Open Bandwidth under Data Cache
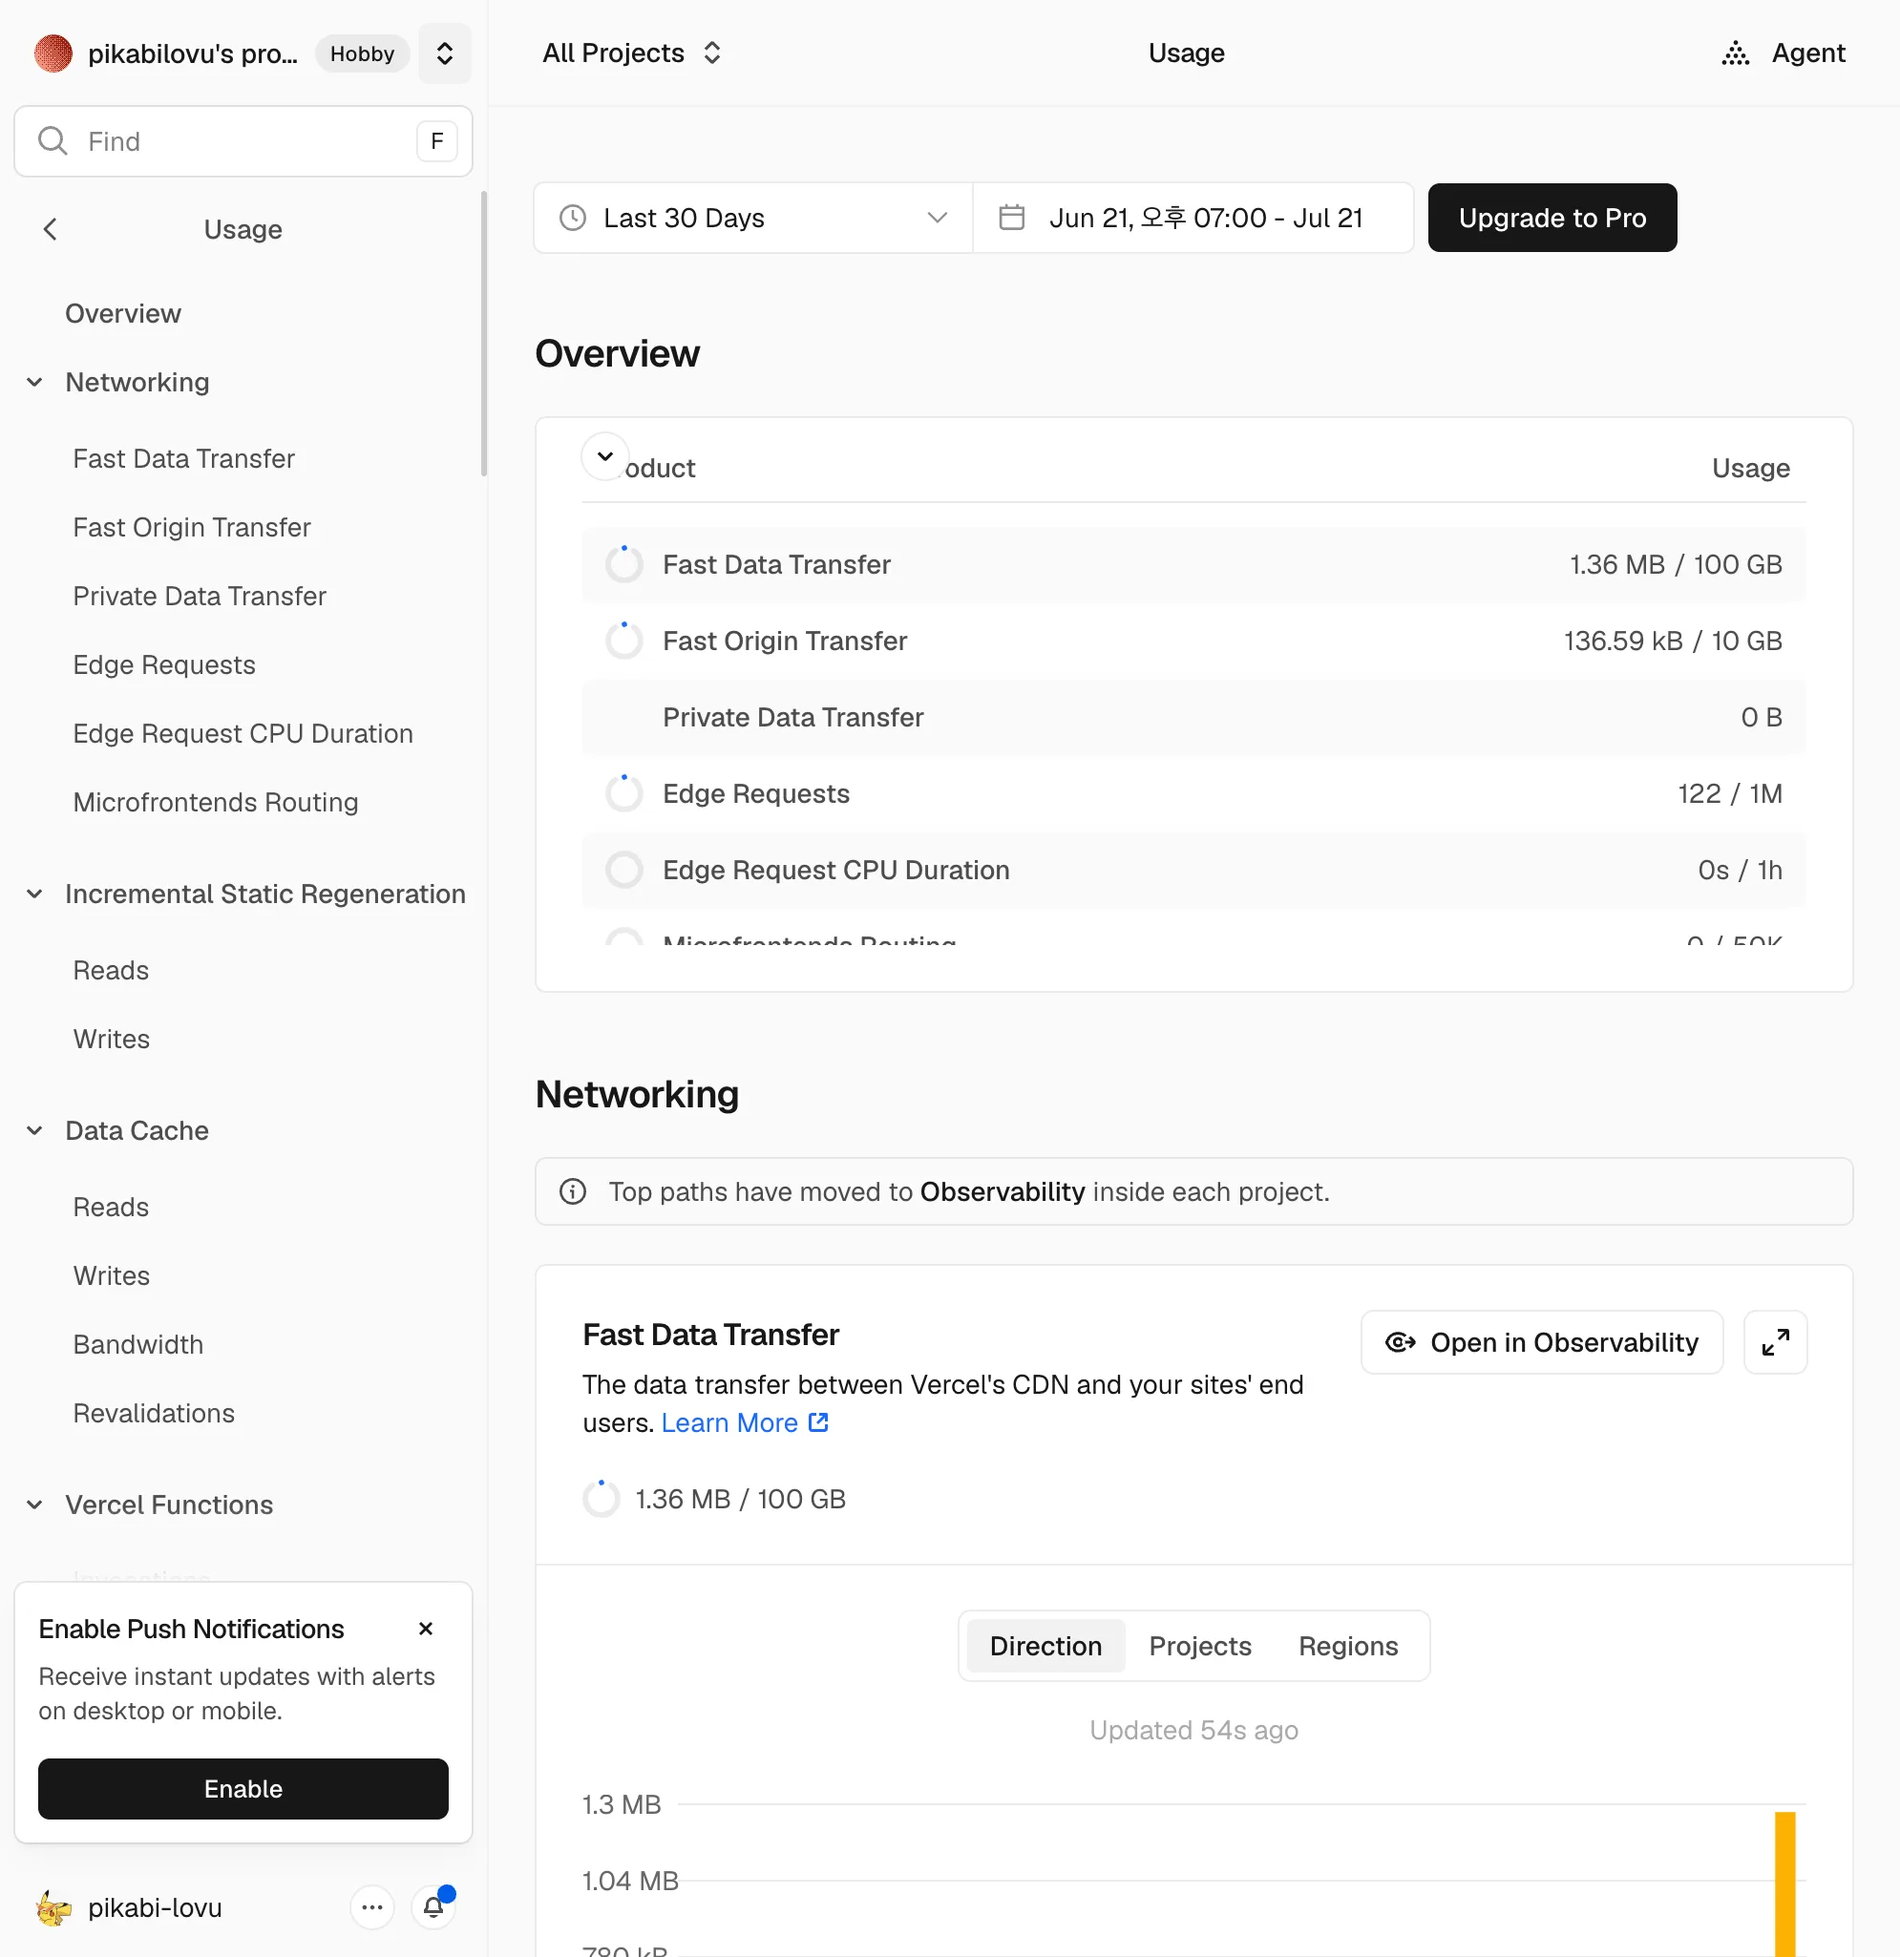 click(x=137, y=1345)
